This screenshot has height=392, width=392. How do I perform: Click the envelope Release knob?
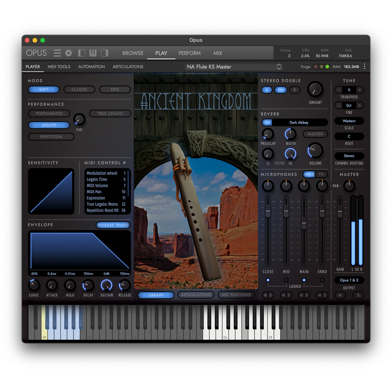(124, 286)
